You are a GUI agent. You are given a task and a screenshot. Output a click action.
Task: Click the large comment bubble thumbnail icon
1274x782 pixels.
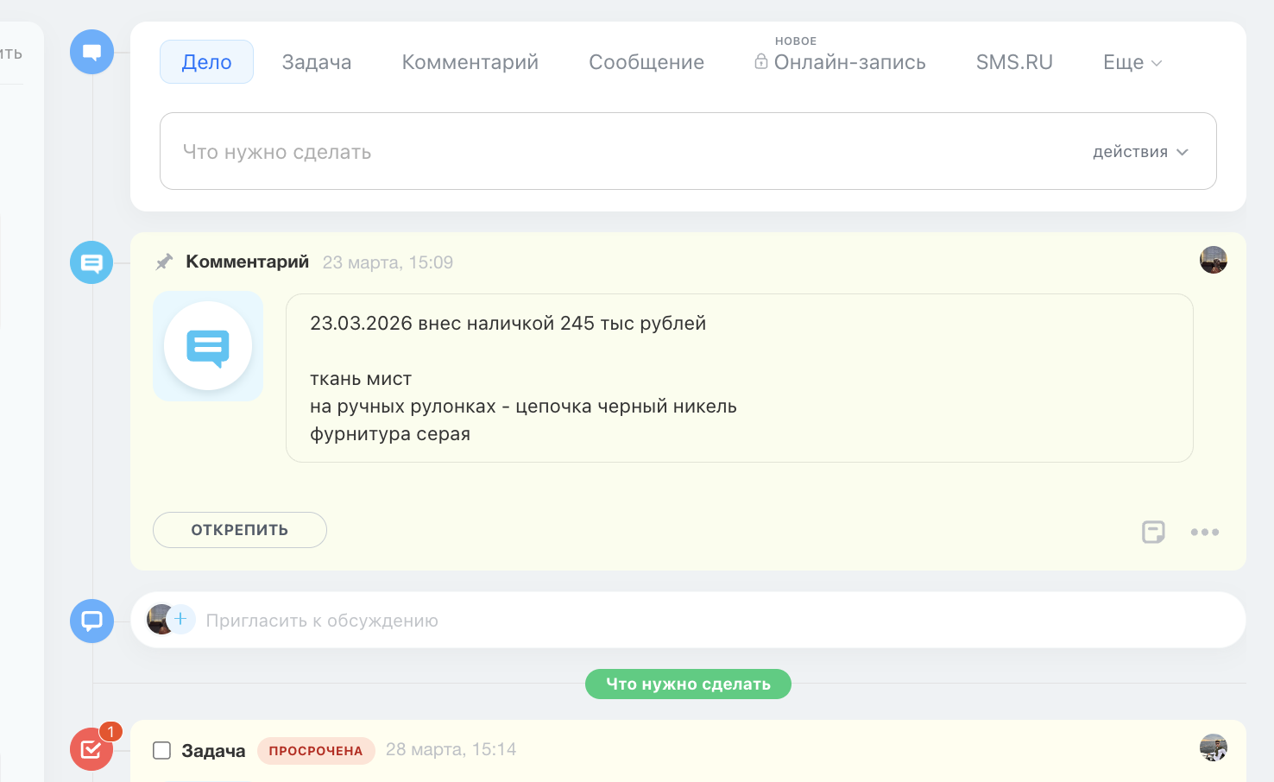208,346
